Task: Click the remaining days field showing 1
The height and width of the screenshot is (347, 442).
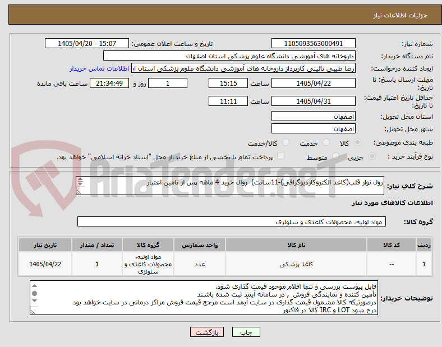Action: click(x=168, y=83)
